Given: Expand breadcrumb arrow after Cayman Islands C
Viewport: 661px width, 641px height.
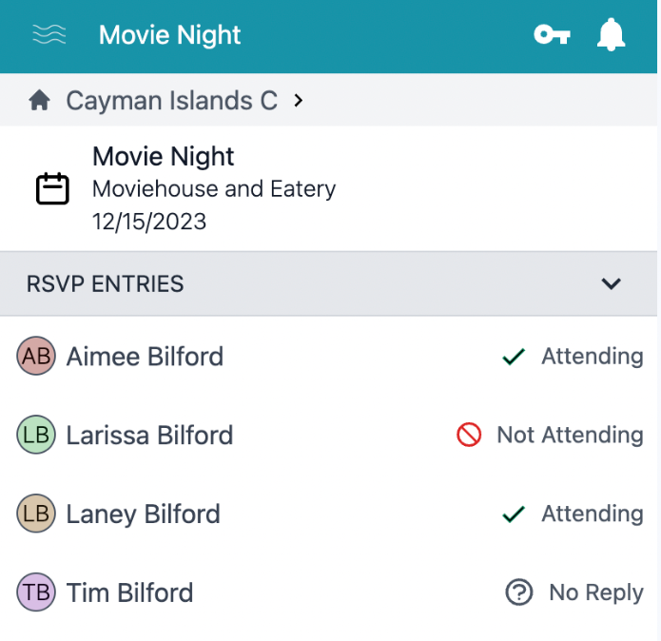Looking at the screenshot, I should coord(299,100).
